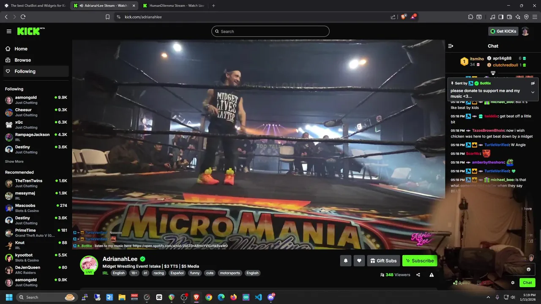541x304 pixels.
Task: Open the Brave Wallet icon
Action: 509,17
